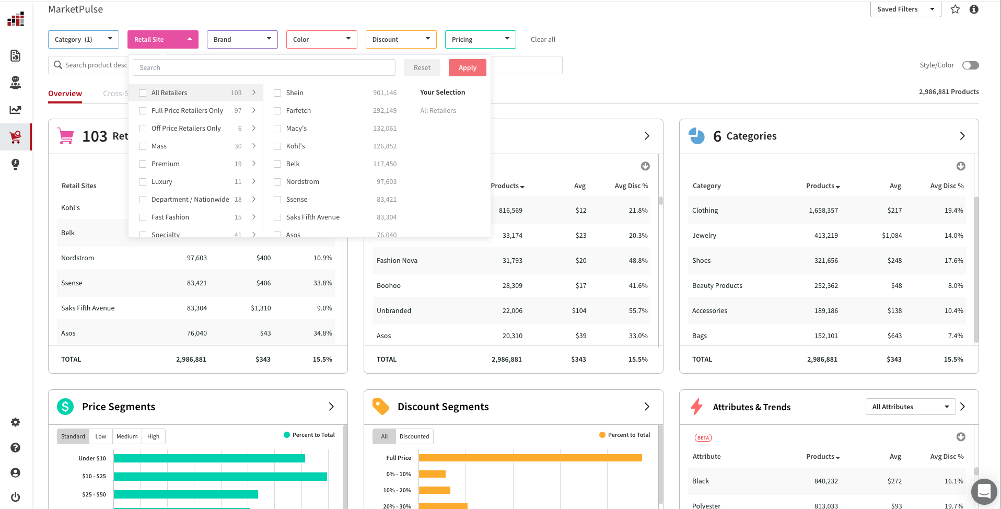Click the info icon at top right
Viewport: 1001px width, 509px height.
[974, 9]
